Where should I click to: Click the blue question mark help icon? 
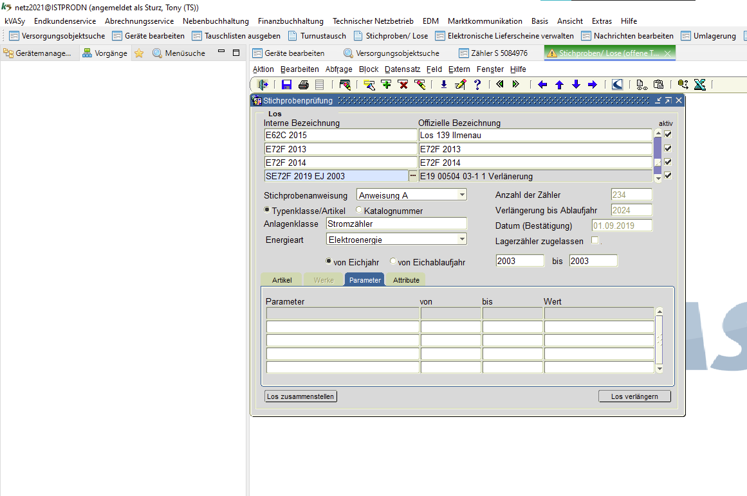477,85
